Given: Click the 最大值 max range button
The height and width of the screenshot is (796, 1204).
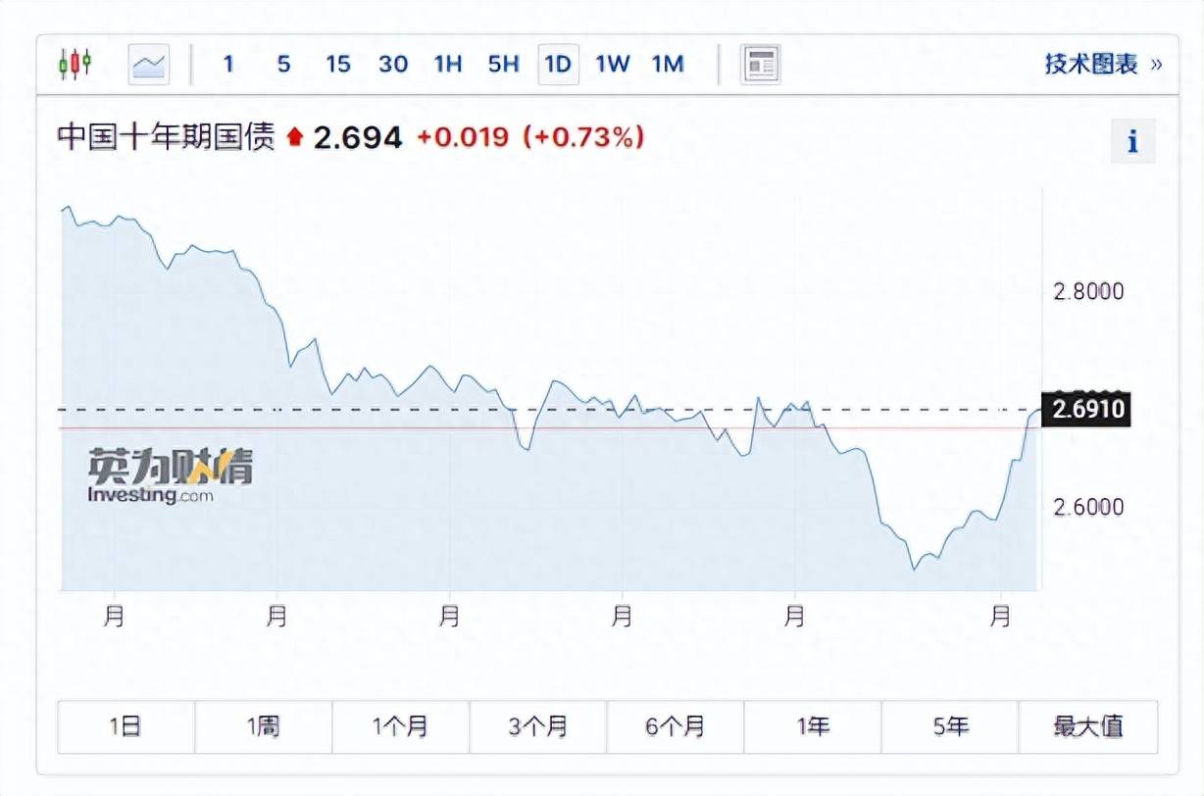Looking at the screenshot, I should click(x=1088, y=726).
